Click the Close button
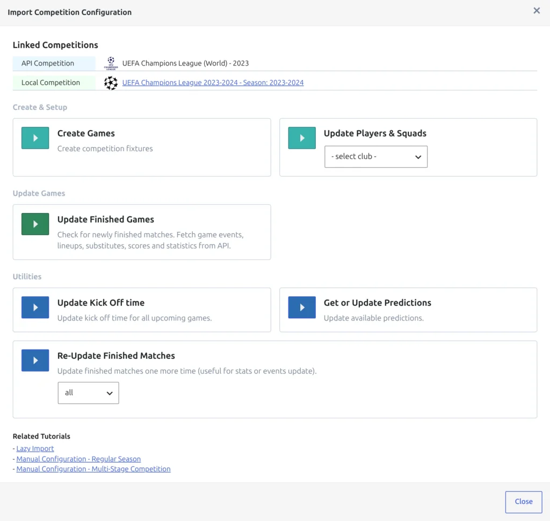Image resolution: width=550 pixels, height=521 pixels. tap(523, 502)
